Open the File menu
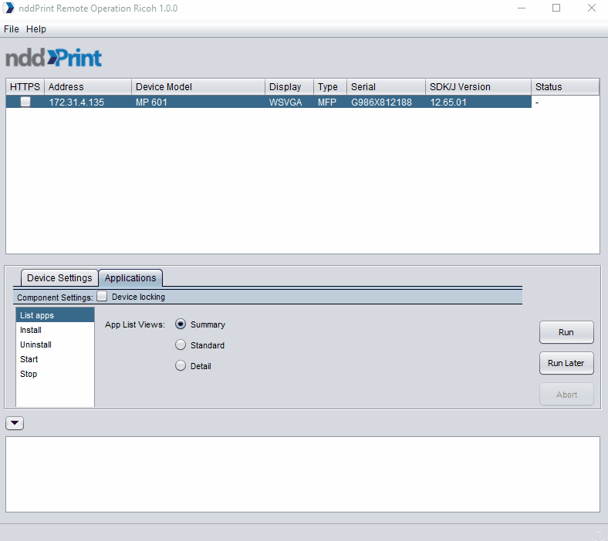 pos(12,29)
